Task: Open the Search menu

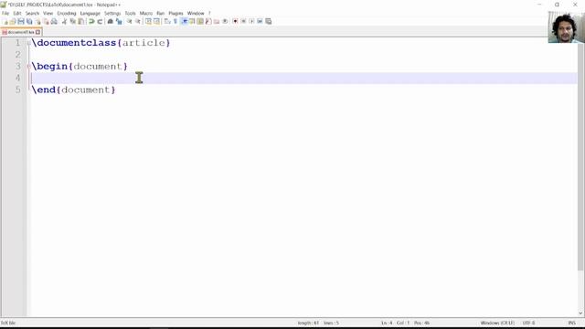Action: pos(32,13)
